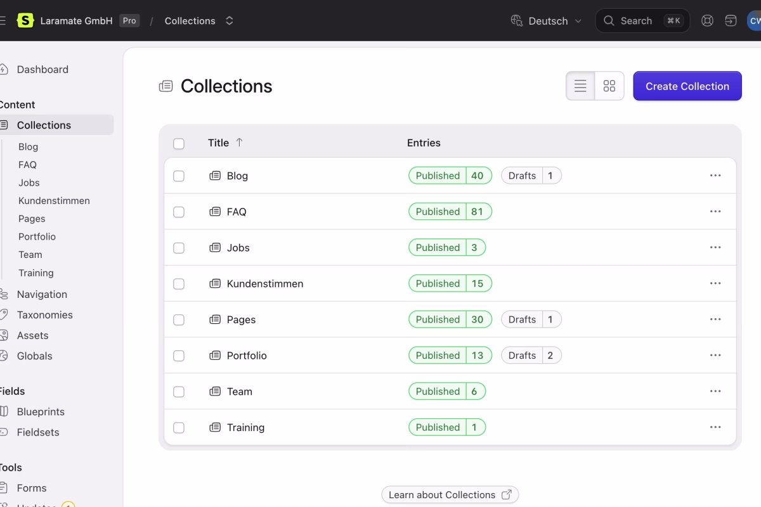The width and height of the screenshot is (761, 507).
Task: Tick the Kundenstimmen row checkbox
Action: click(179, 284)
